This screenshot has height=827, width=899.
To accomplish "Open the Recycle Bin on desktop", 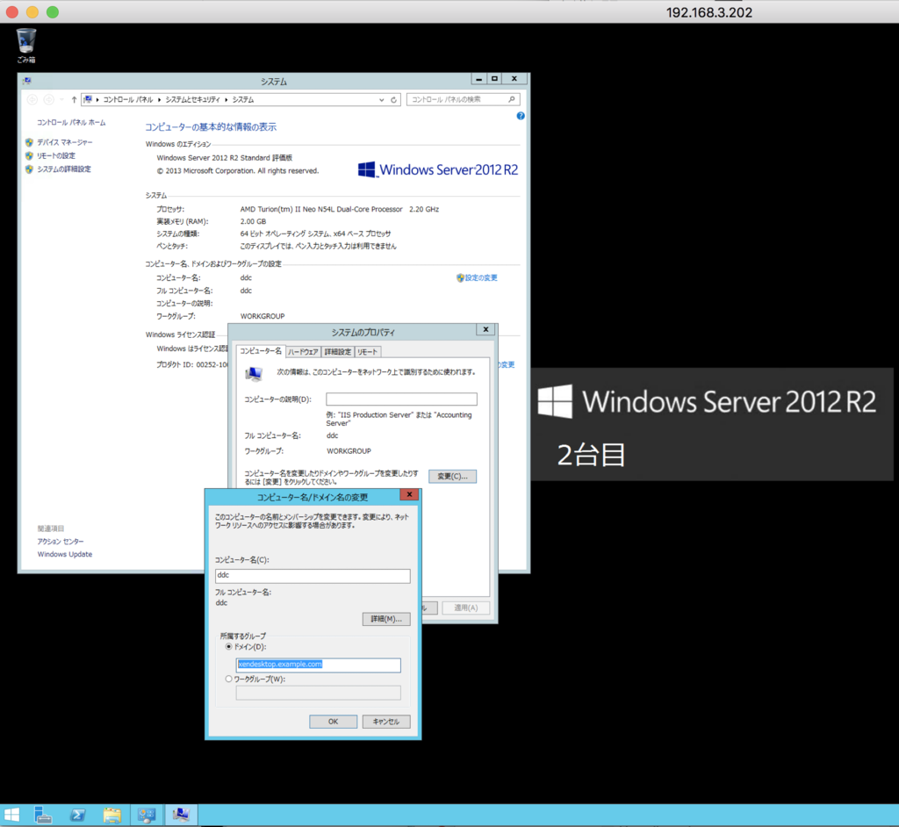I will [x=25, y=46].
